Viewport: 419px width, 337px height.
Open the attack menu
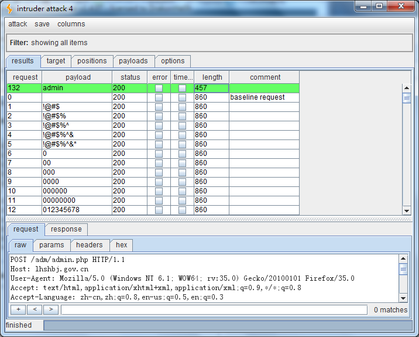point(18,24)
